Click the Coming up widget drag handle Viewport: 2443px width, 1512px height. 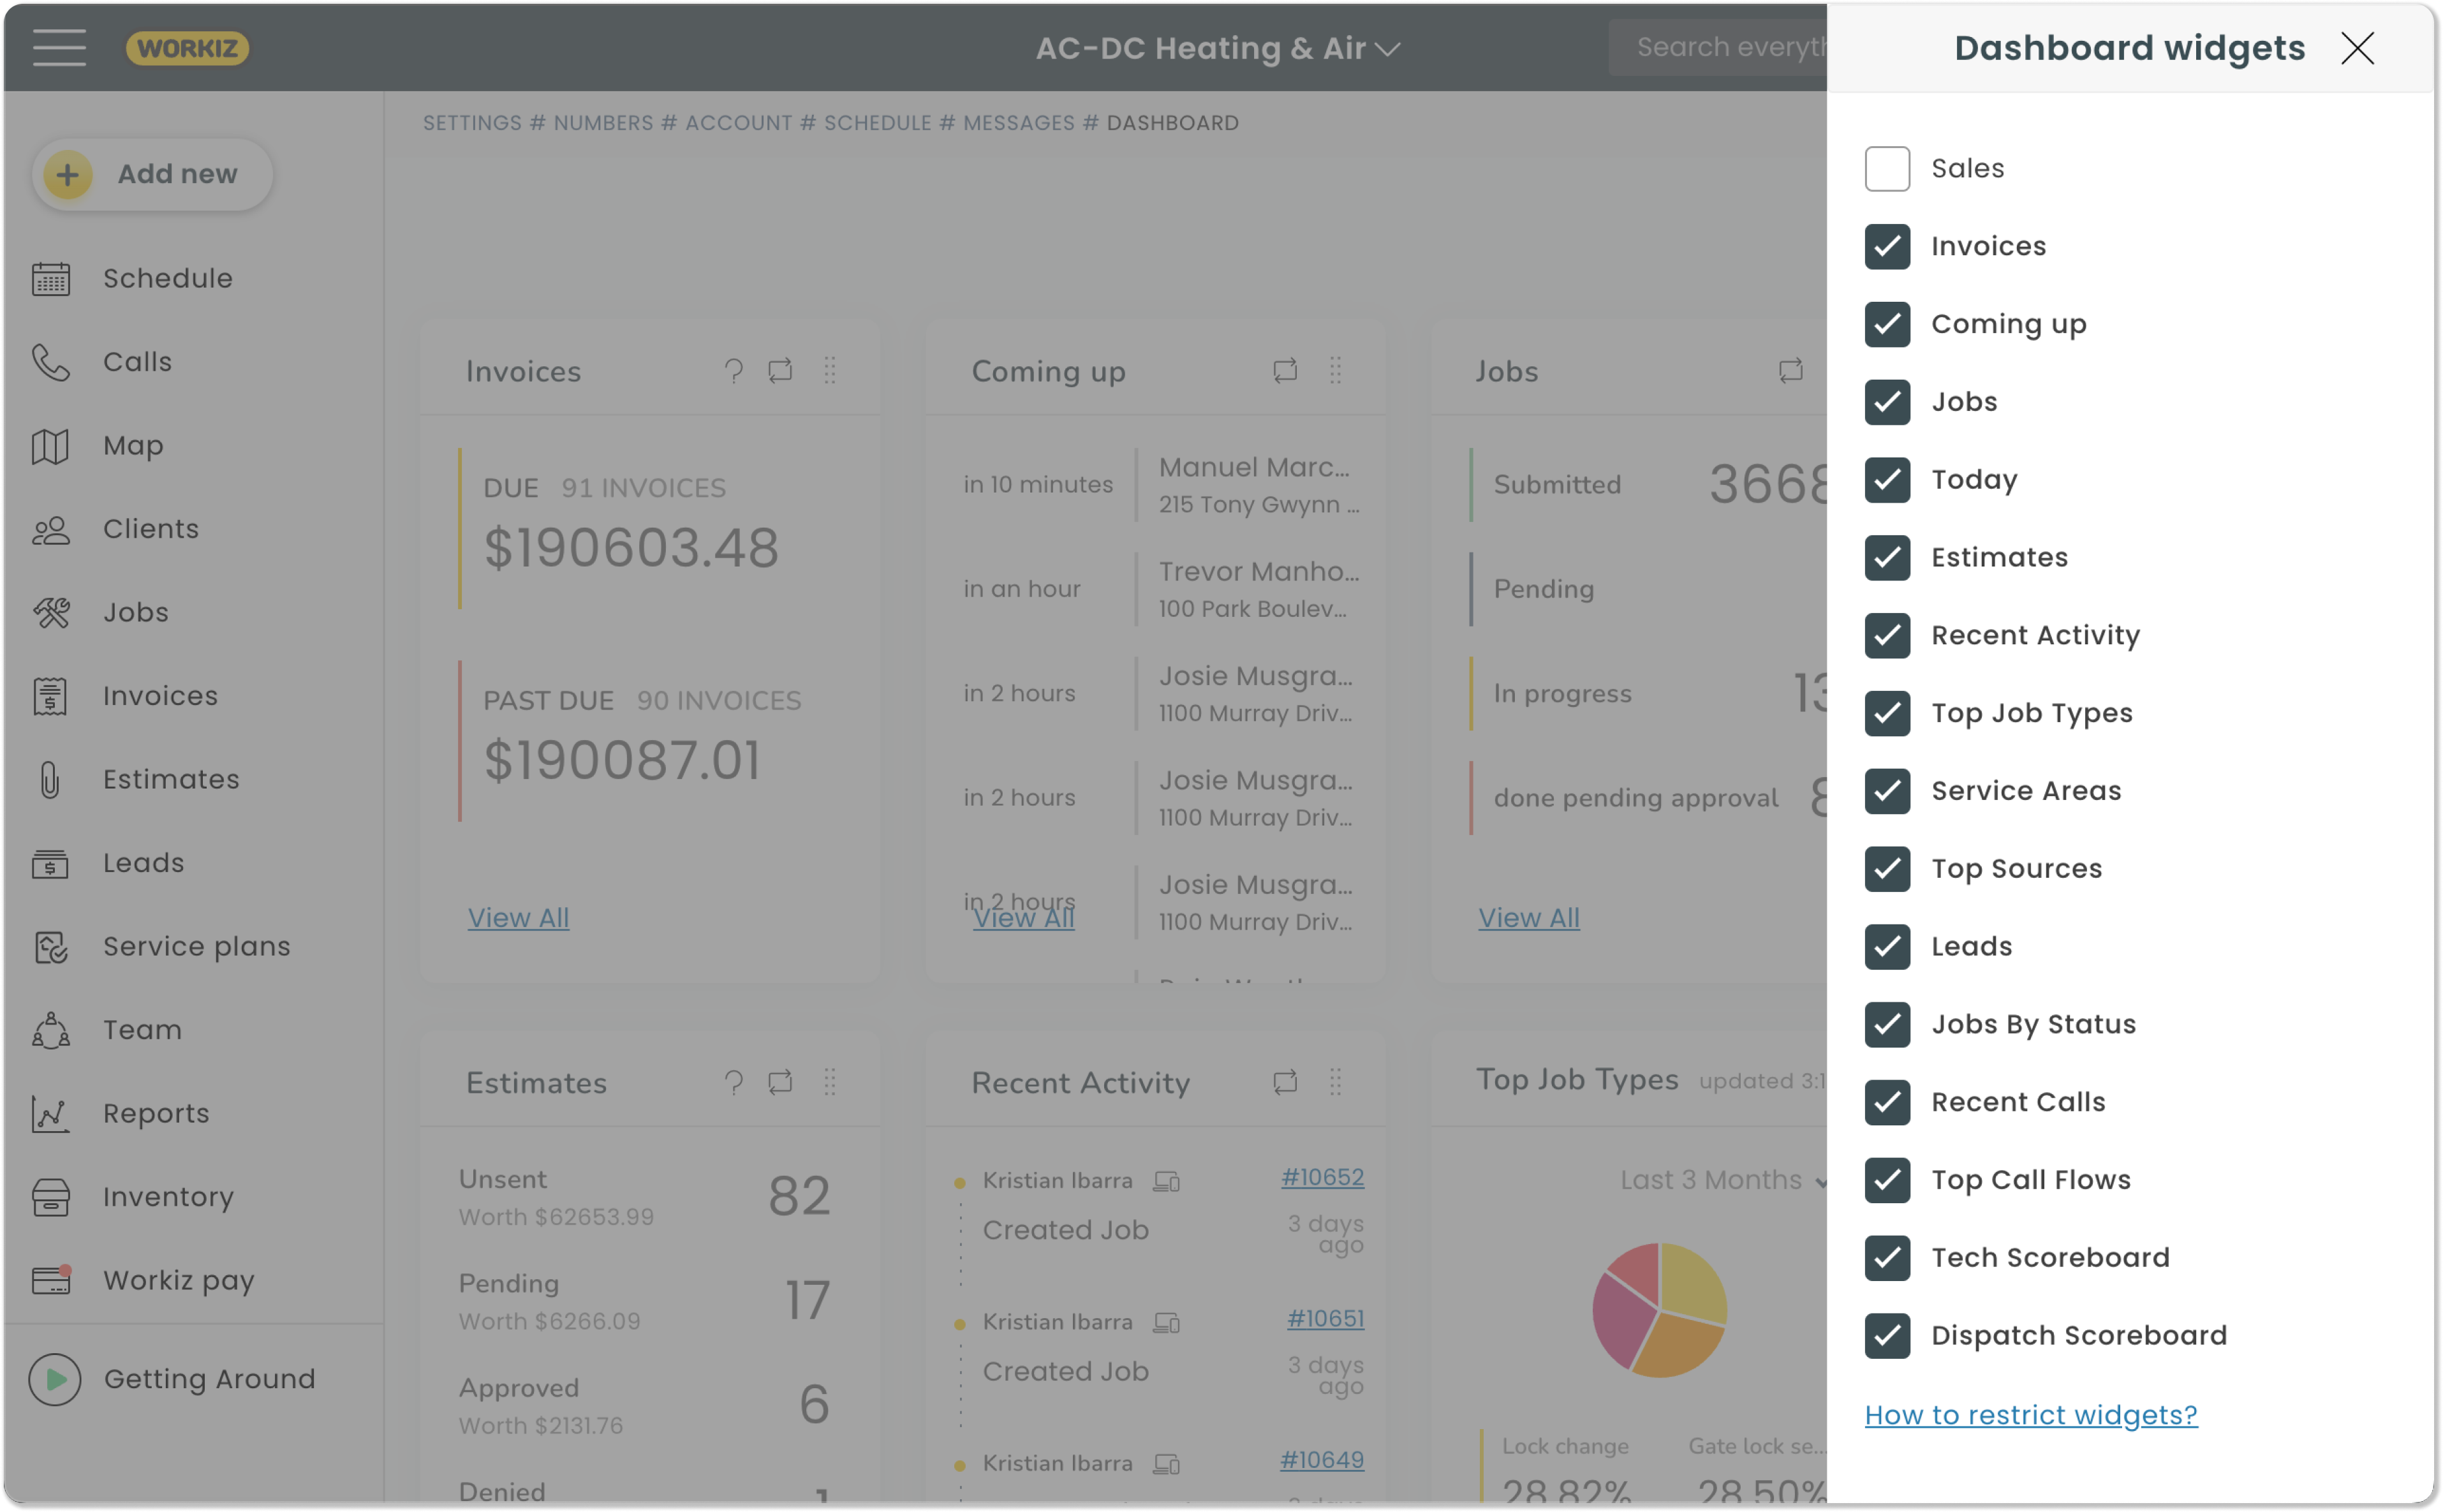click(x=1336, y=371)
